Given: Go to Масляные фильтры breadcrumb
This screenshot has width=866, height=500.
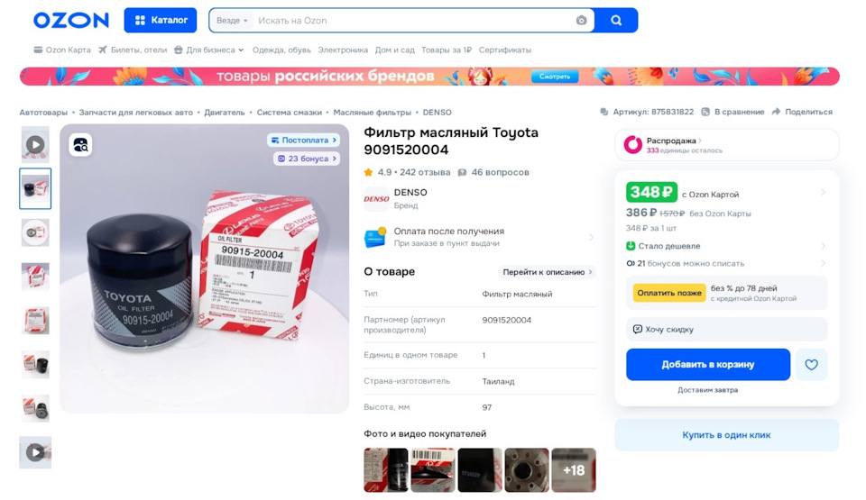Looking at the screenshot, I should tap(373, 112).
